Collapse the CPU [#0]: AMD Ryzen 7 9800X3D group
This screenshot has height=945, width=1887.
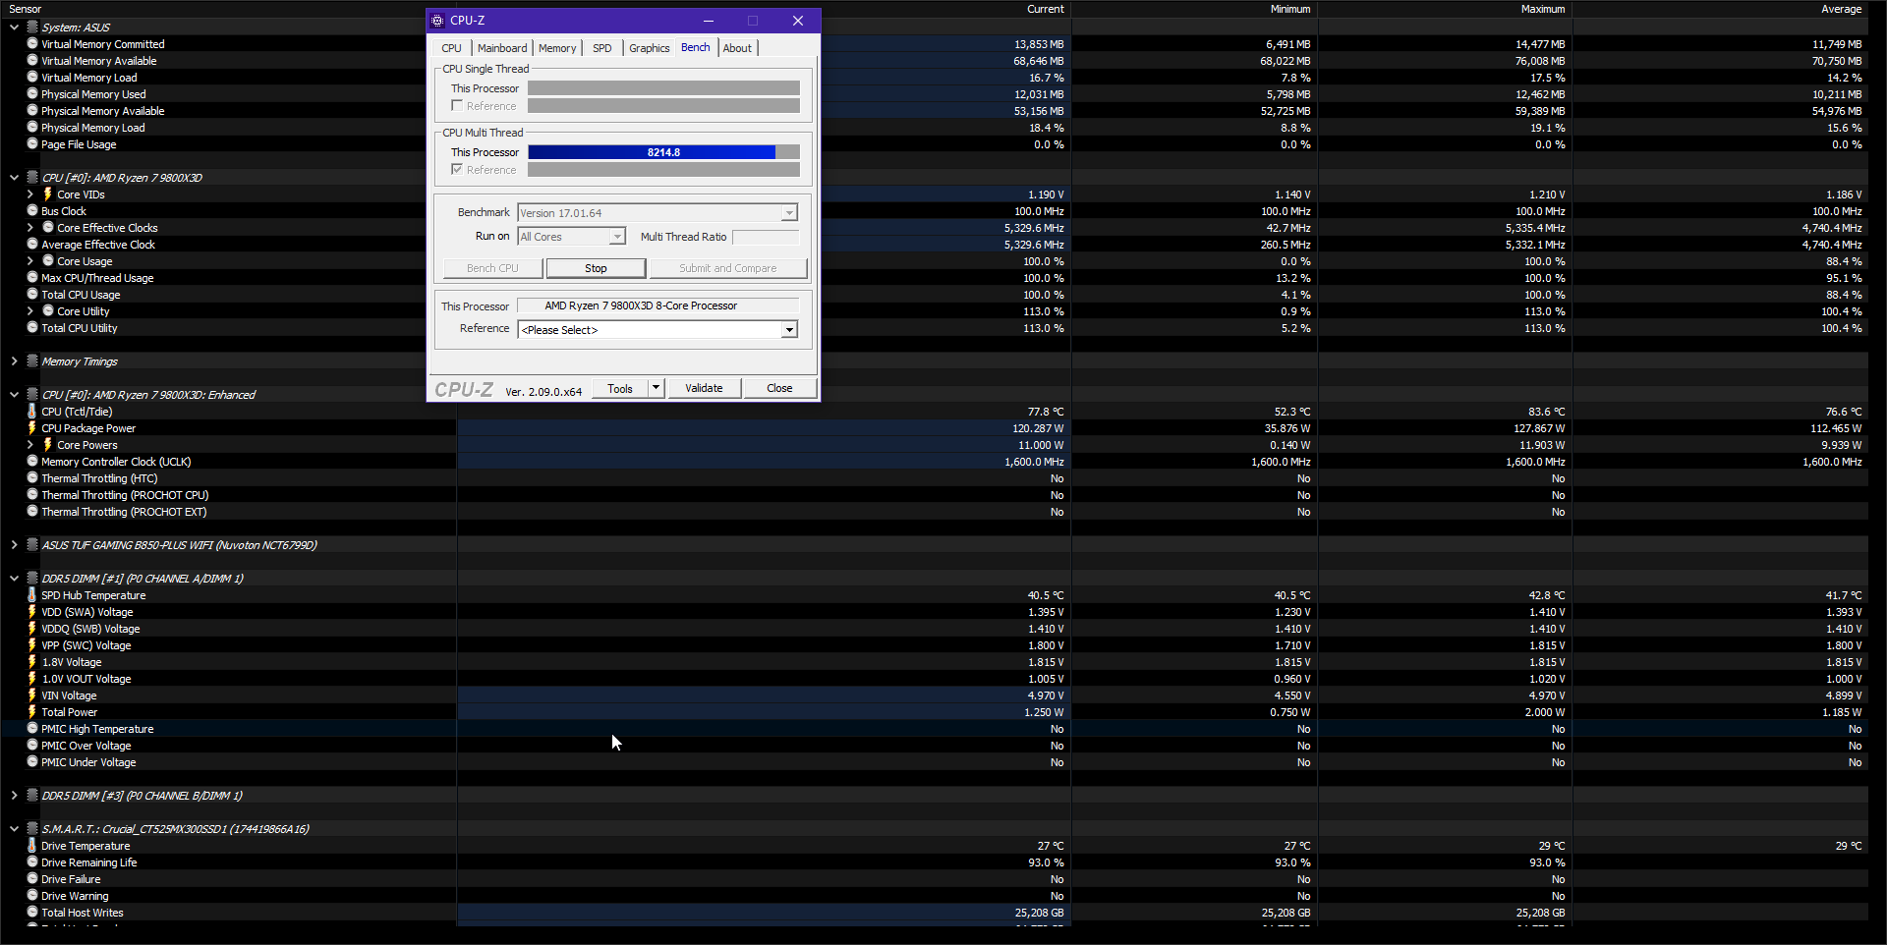[14, 178]
